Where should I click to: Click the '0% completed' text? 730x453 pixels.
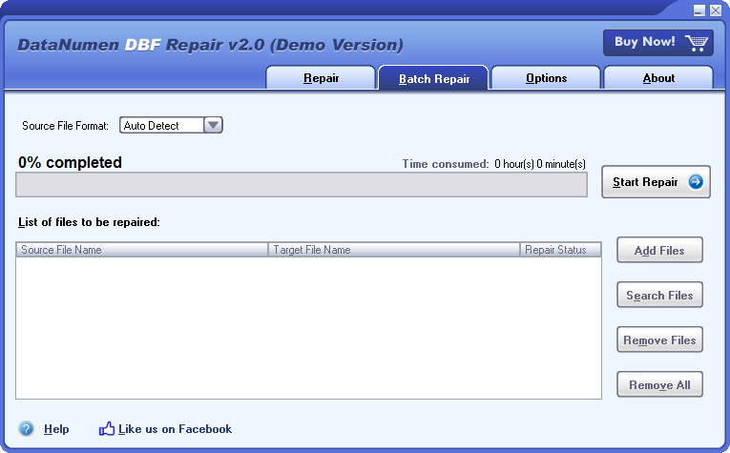[x=70, y=162]
